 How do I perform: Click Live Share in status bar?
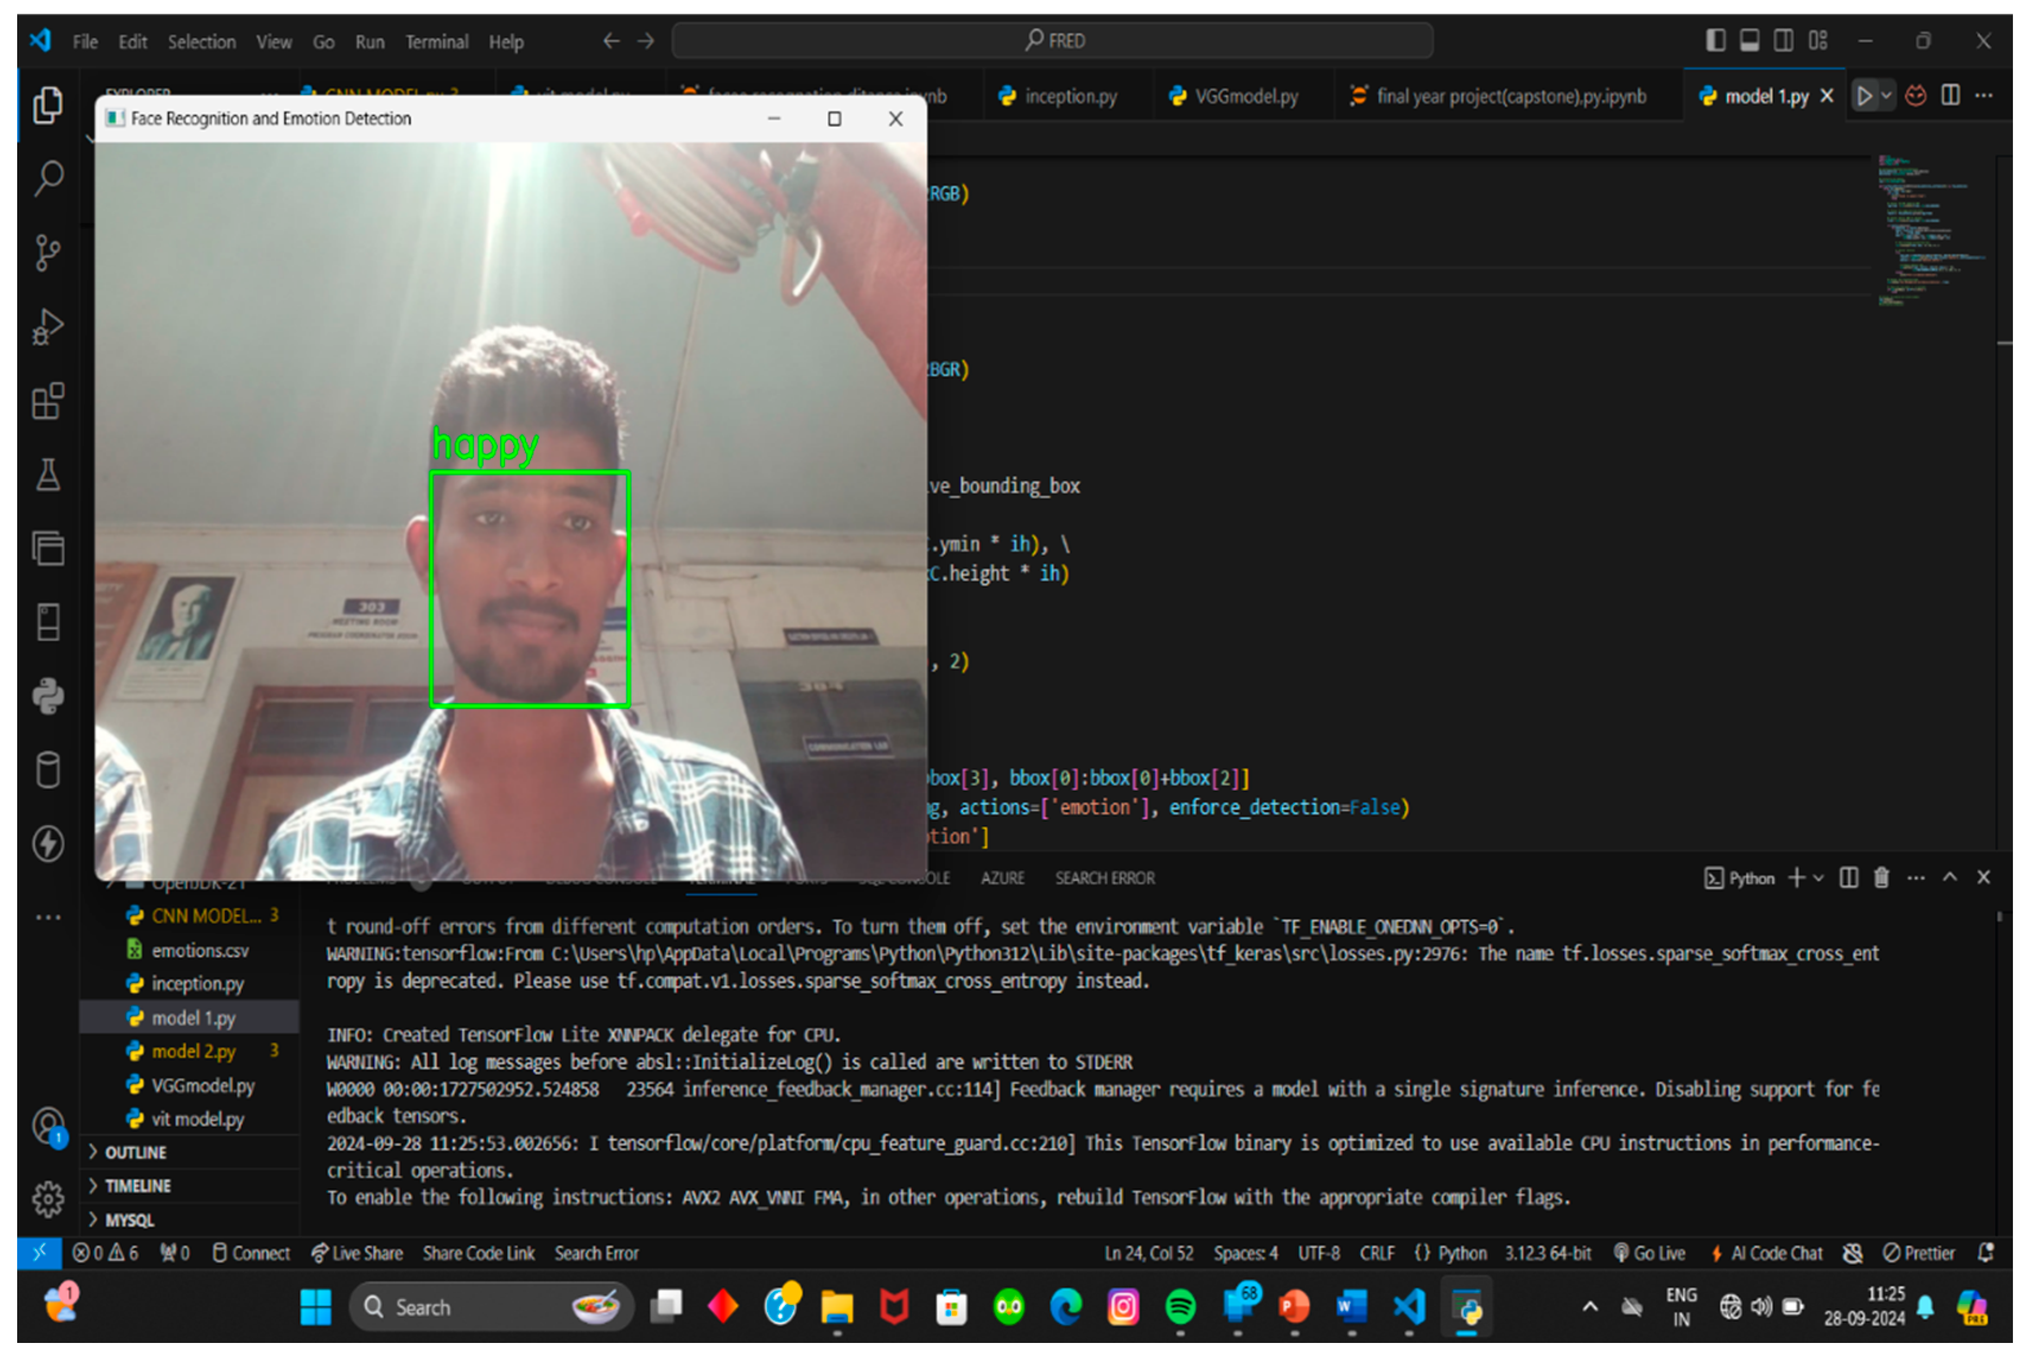click(x=358, y=1253)
